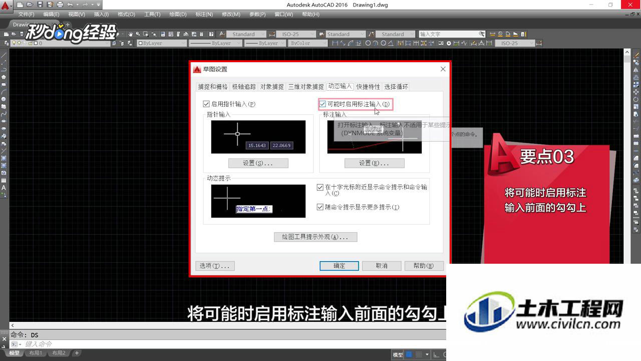The width and height of the screenshot is (641, 361).
Task: Select the Aligned dimension tool icon
Action: pos(343,43)
